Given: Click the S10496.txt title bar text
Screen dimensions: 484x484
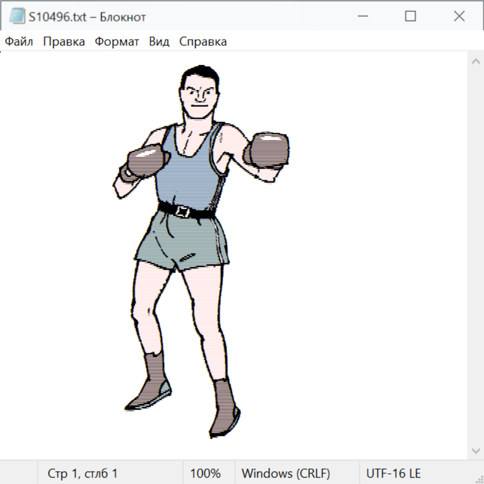Looking at the screenshot, I should [x=87, y=17].
